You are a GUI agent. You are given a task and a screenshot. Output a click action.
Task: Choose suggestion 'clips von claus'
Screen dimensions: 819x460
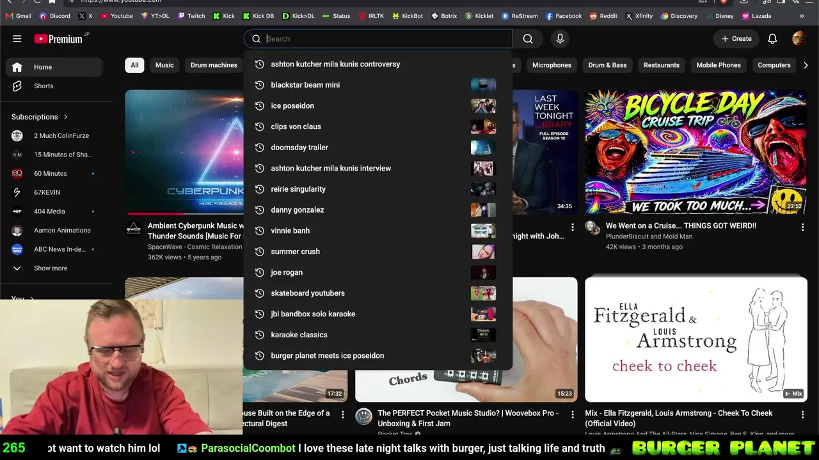pyautogui.click(x=378, y=126)
